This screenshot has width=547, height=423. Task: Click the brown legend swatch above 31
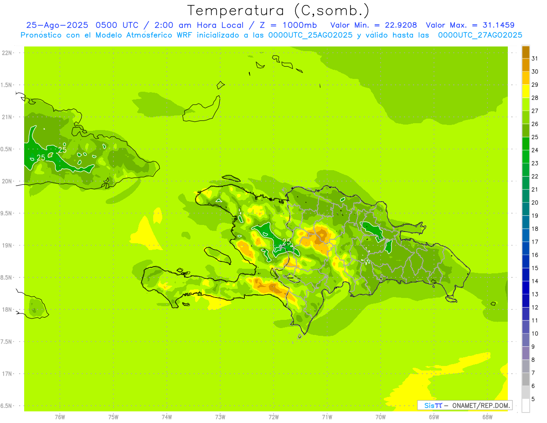tap(526, 53)
